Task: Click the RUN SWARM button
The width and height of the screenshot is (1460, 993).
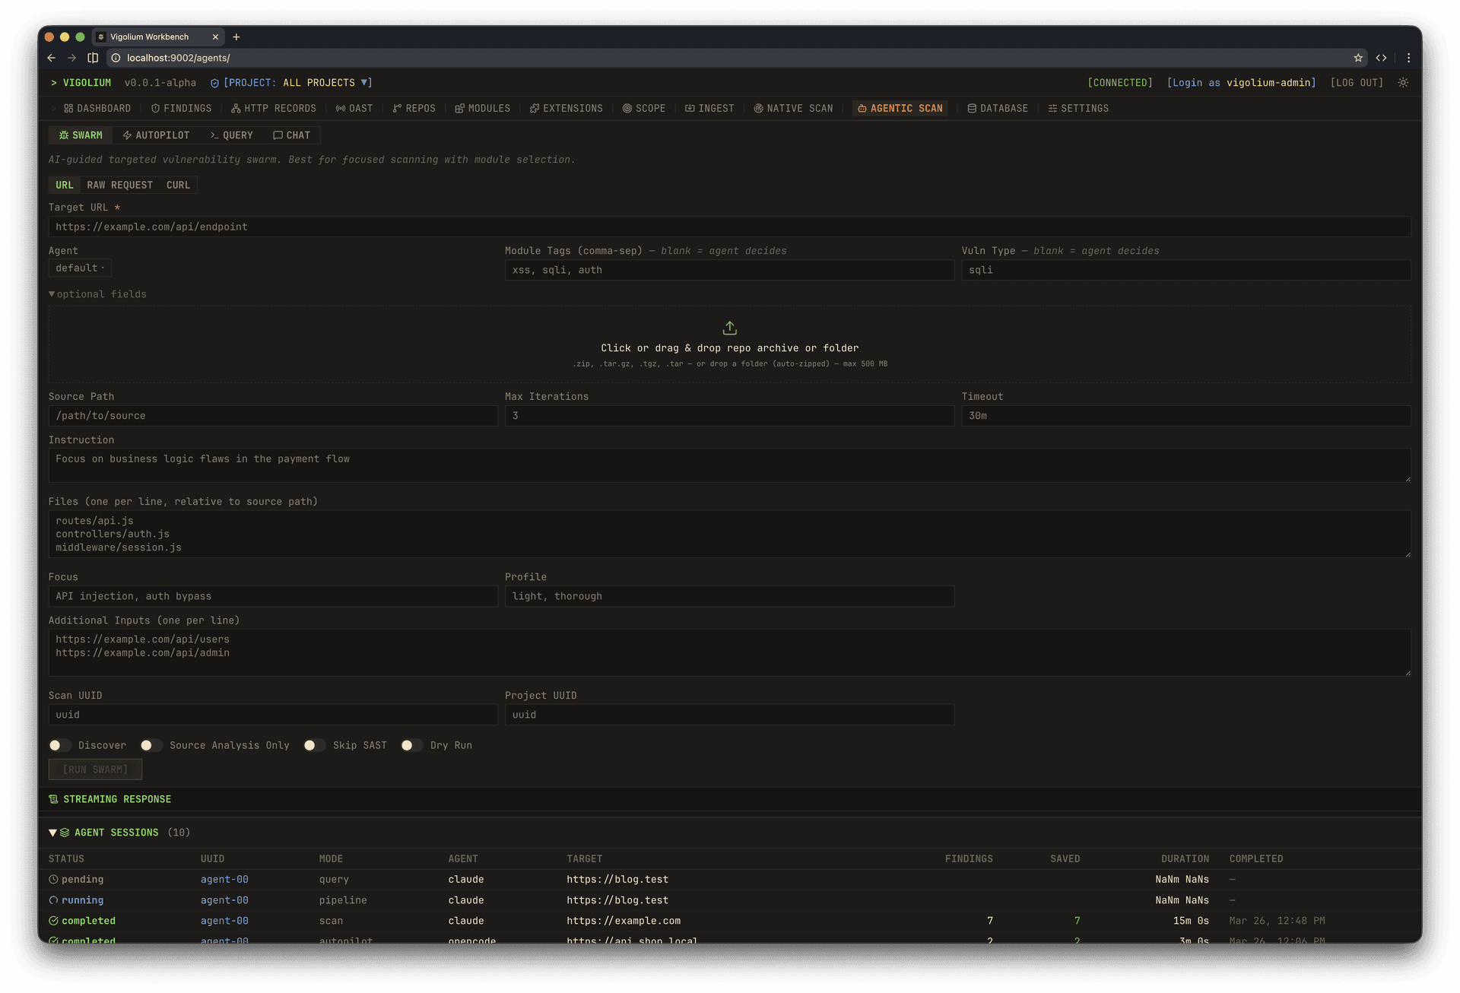Action: 95,769
